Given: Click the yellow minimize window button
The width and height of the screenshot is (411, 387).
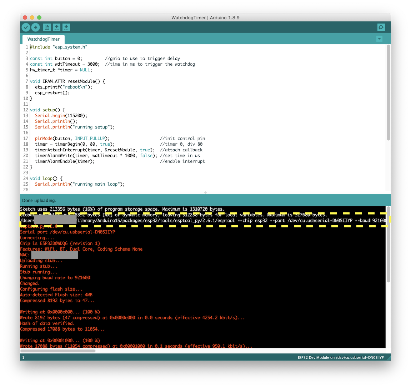Looking at the screenshot, I should [32, 17].
